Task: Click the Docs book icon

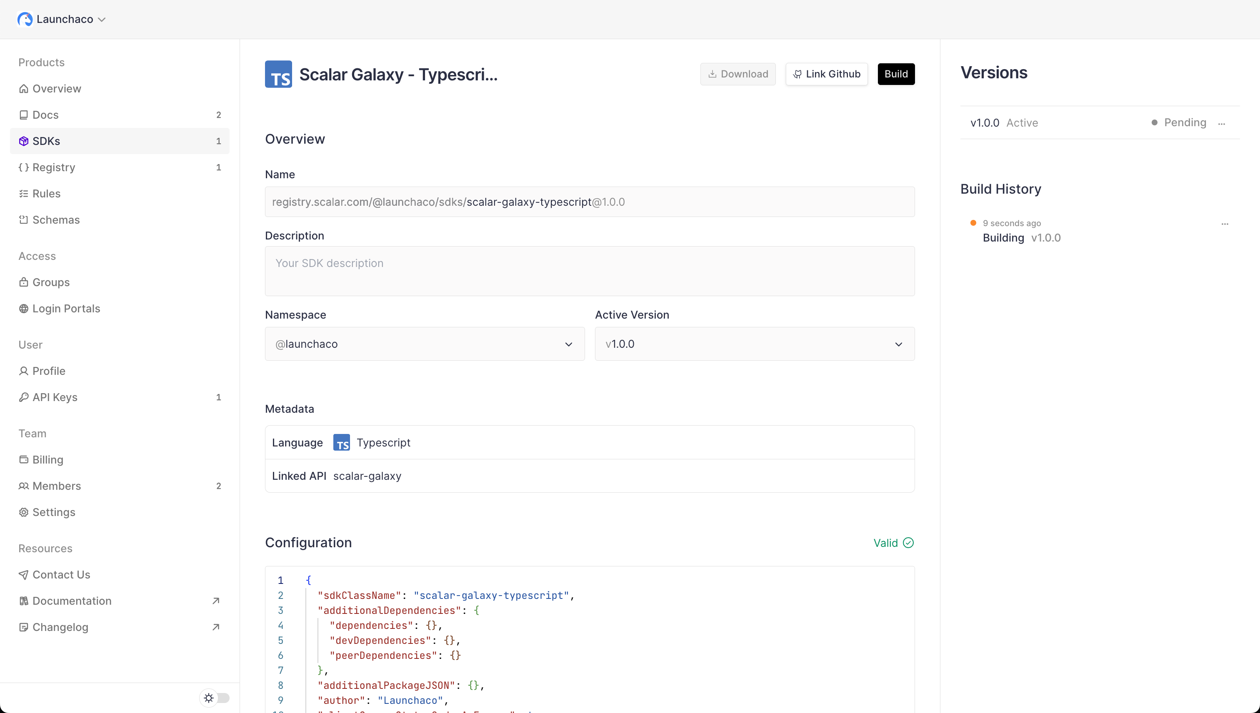Action: click(x=23, y=115)
